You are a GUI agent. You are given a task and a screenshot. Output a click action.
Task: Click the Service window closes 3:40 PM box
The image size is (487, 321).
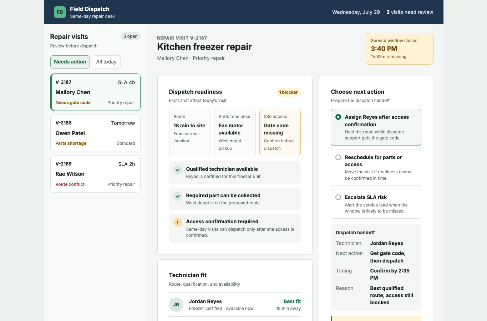(400, 49)
